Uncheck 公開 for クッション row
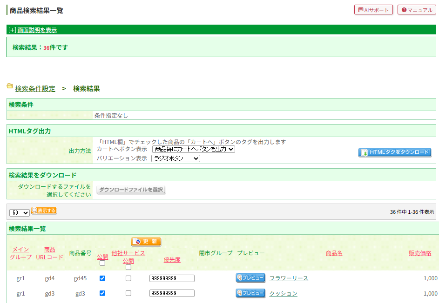Viewport: 439px width, 303px height. pos(102,293)
